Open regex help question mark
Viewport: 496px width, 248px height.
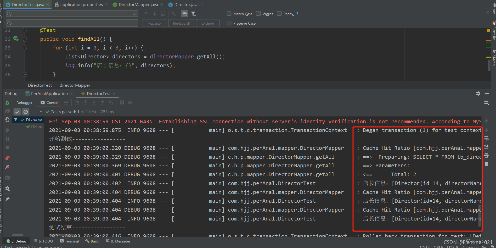pos(297,14)
